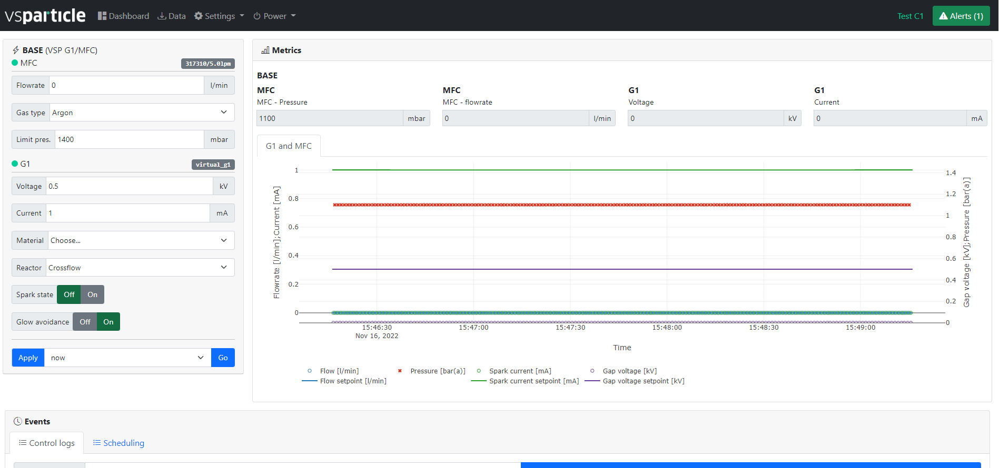
Task: Click the Voltage input field
Action: click(x=129, y=186)
